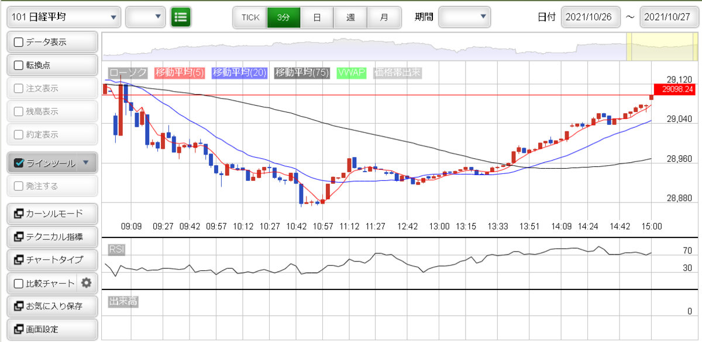Open settings gear beside 比較チャート

click(x=87, y=283)
